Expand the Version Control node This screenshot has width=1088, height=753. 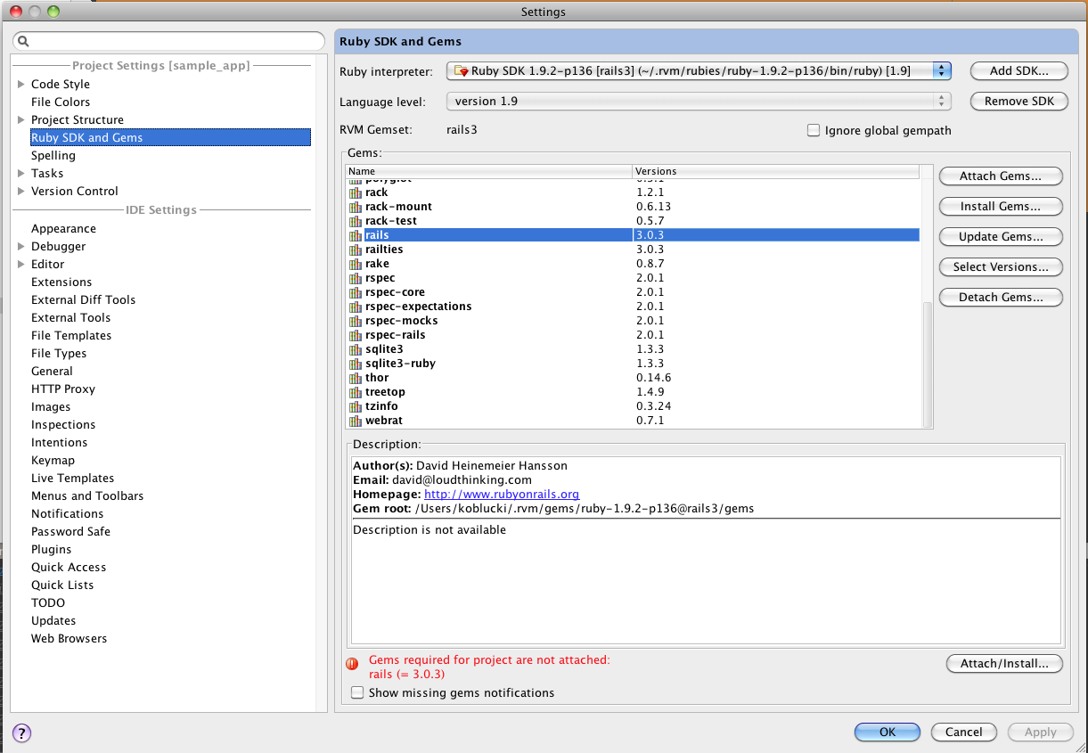(x=21, y=191)
